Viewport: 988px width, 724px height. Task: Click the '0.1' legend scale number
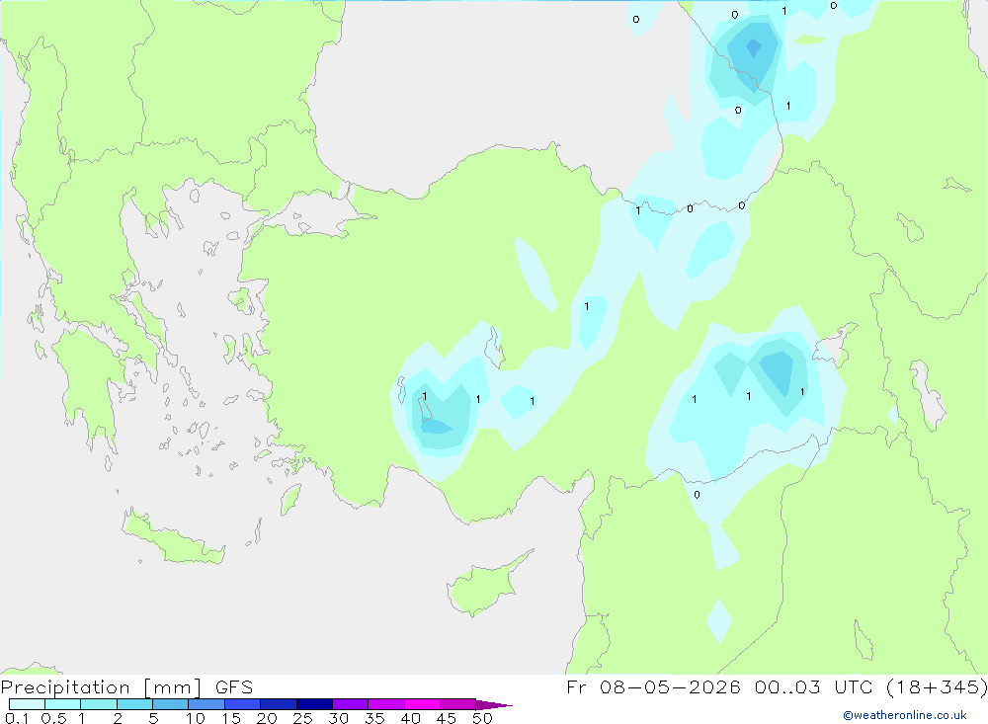17,718
